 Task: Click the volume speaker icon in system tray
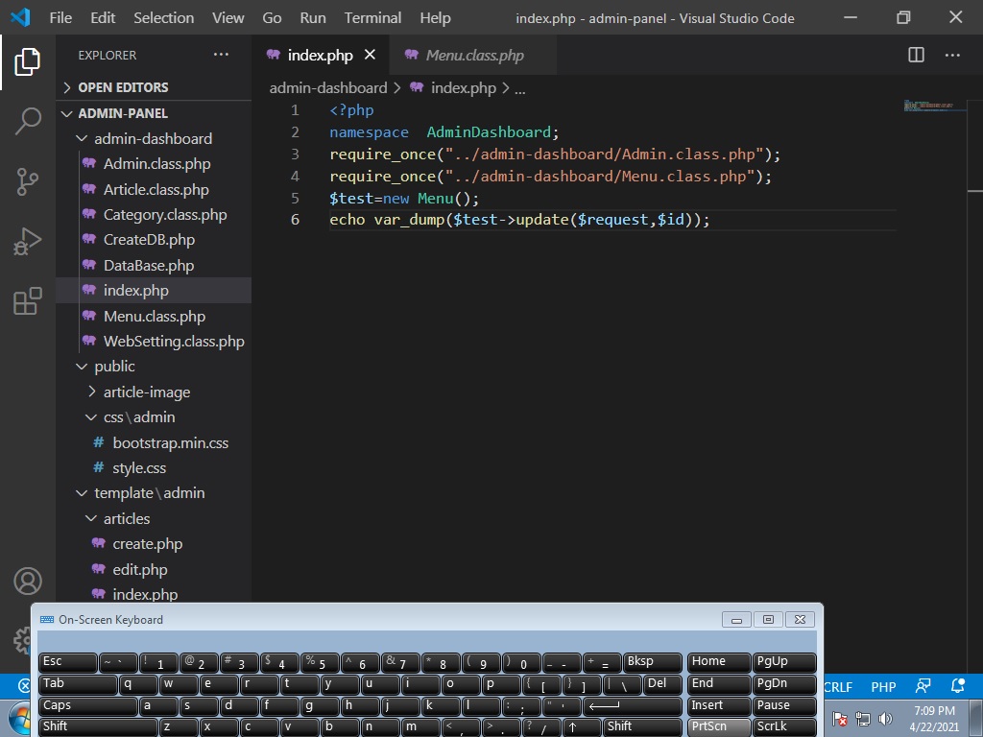885,719
